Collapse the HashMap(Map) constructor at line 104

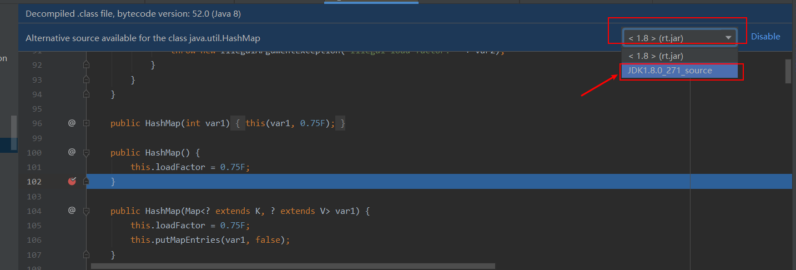[86, 211]
